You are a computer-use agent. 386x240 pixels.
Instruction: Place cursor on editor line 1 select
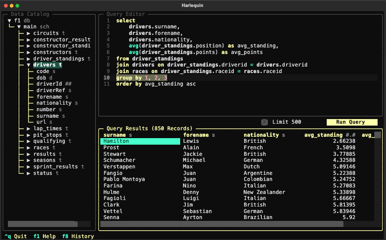[126, 20]
